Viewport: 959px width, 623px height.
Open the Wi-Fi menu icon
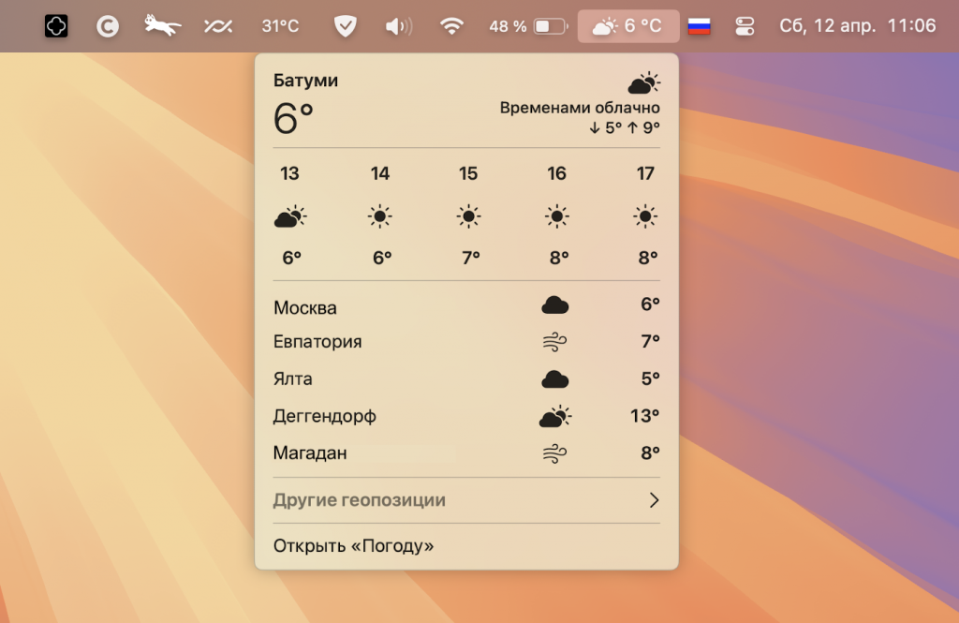pyautogui.click(x=451, y=26)
